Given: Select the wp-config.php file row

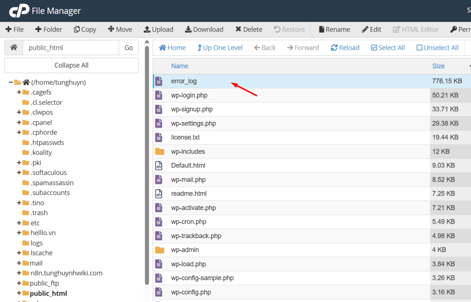Looking at the screenshot, I should (312, 292).
